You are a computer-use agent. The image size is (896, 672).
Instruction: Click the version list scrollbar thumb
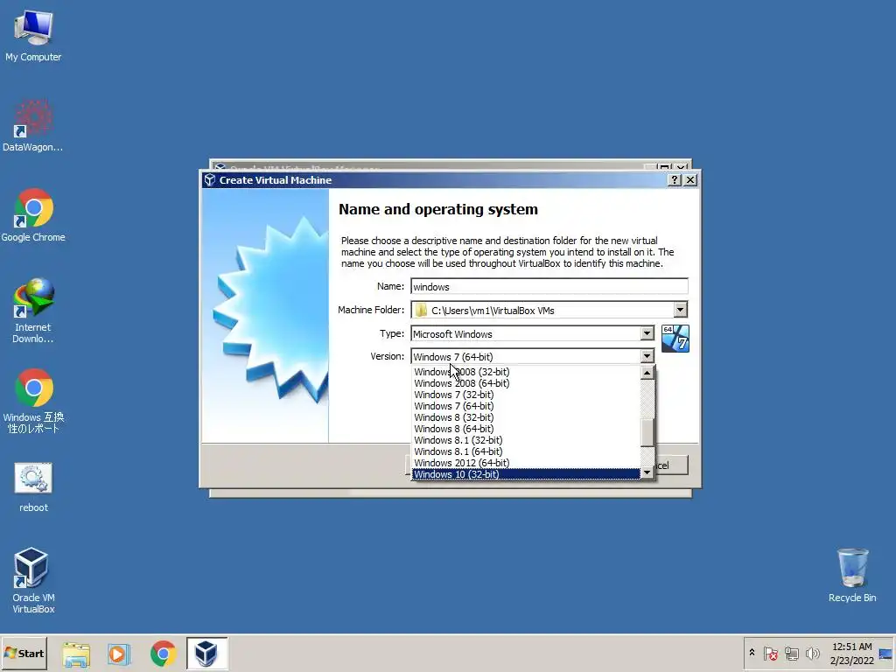[647, 433]
